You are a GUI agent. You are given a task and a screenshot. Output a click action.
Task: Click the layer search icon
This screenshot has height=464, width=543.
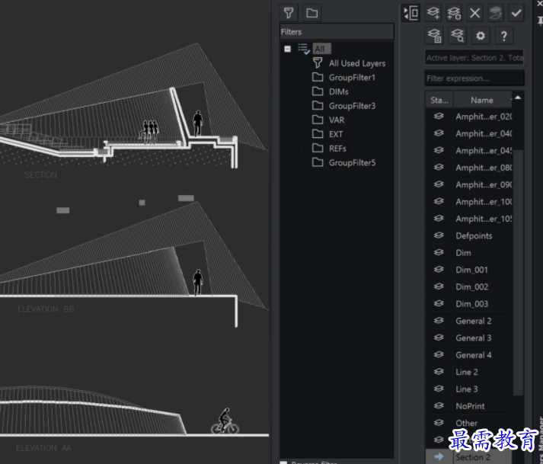[x=457, y=36]
